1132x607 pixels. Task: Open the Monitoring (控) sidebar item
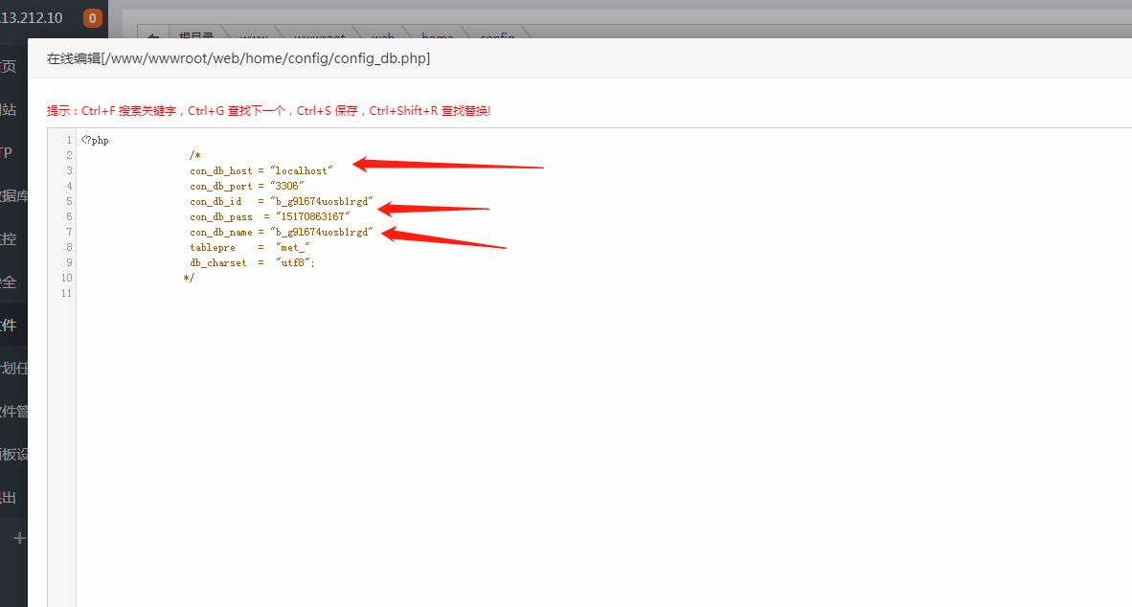[9, 239]
